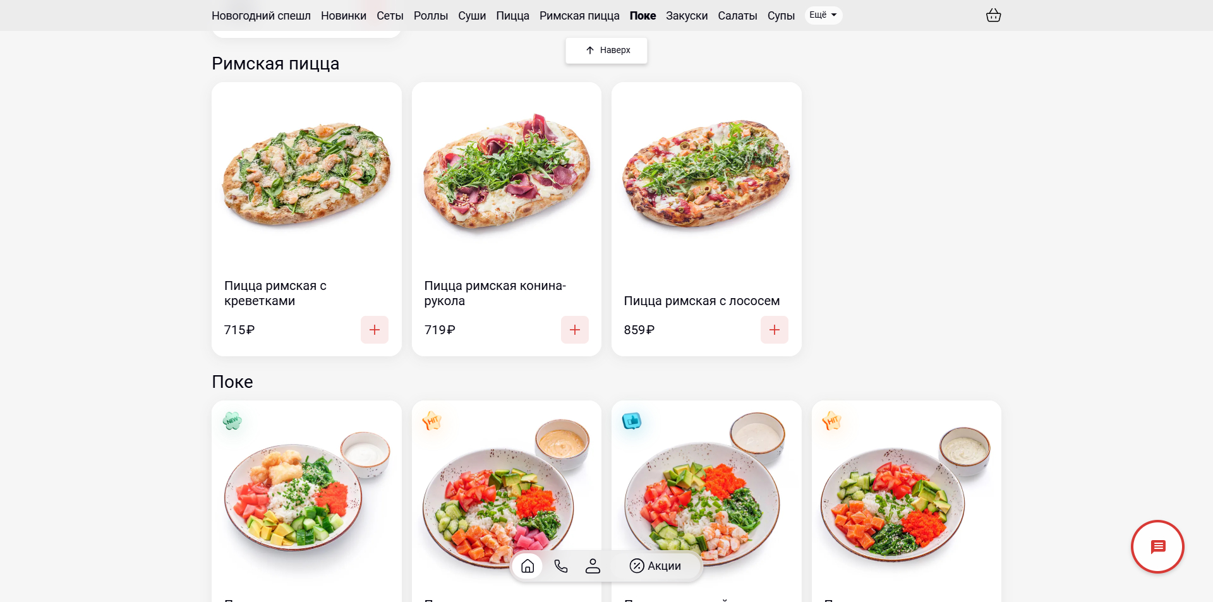This screenshot has width=1213, height=602.
Task: Add Пицца римская с лососем to cart
Action: pos(775,330)
